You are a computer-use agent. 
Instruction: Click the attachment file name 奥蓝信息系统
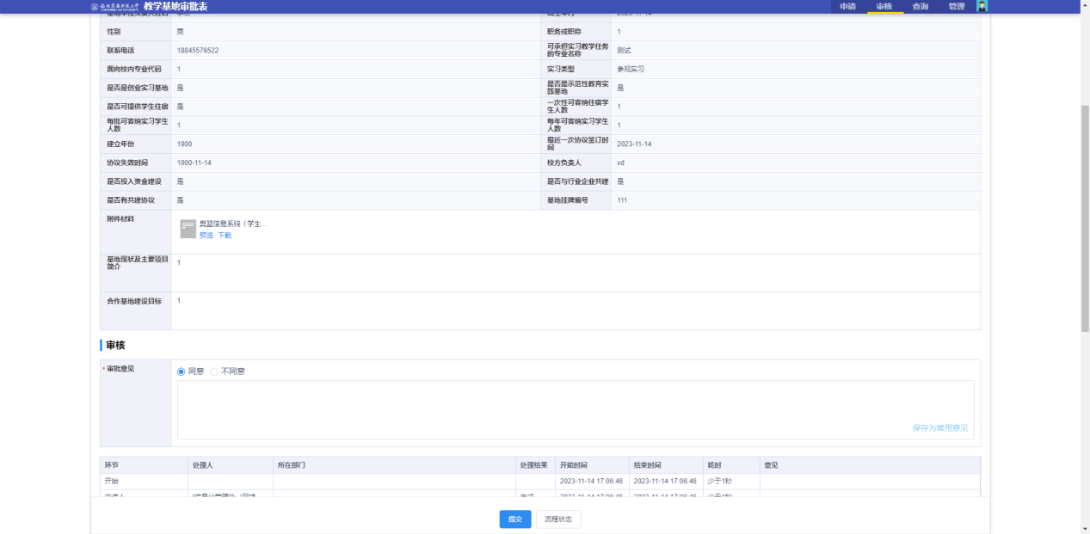click(233, 224)
